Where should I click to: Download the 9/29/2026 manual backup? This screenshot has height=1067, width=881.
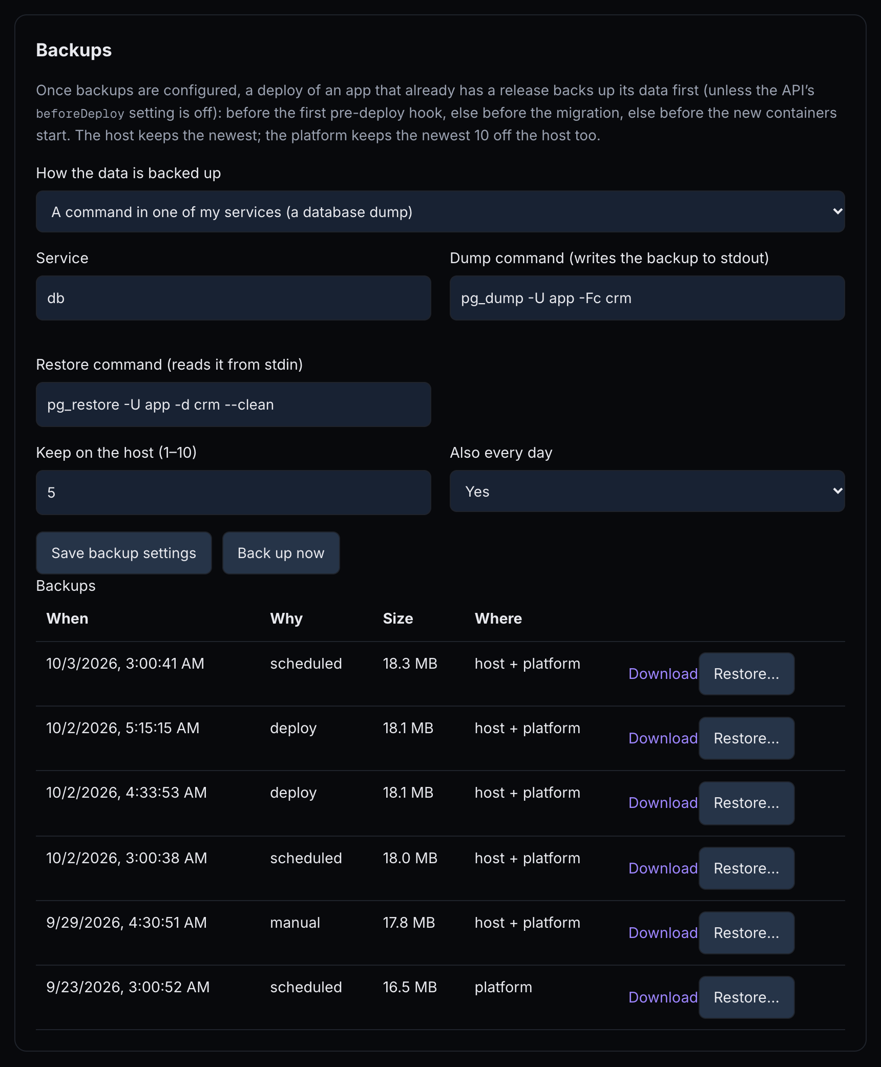[x=663, y=933]
